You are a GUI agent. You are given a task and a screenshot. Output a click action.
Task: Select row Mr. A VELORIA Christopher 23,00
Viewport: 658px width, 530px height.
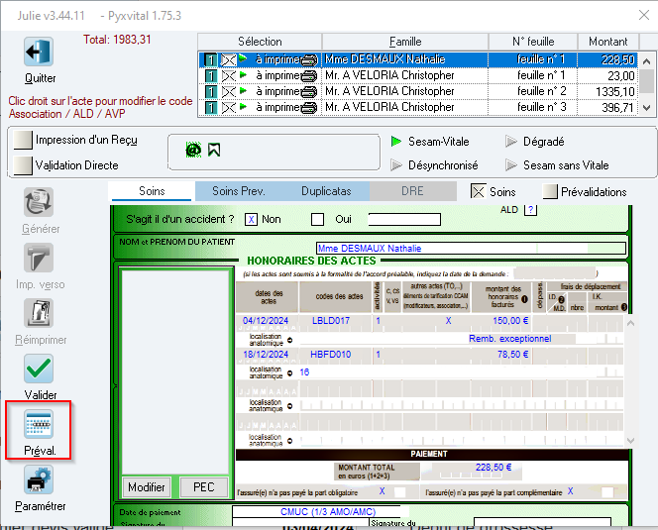coord(418,75)
